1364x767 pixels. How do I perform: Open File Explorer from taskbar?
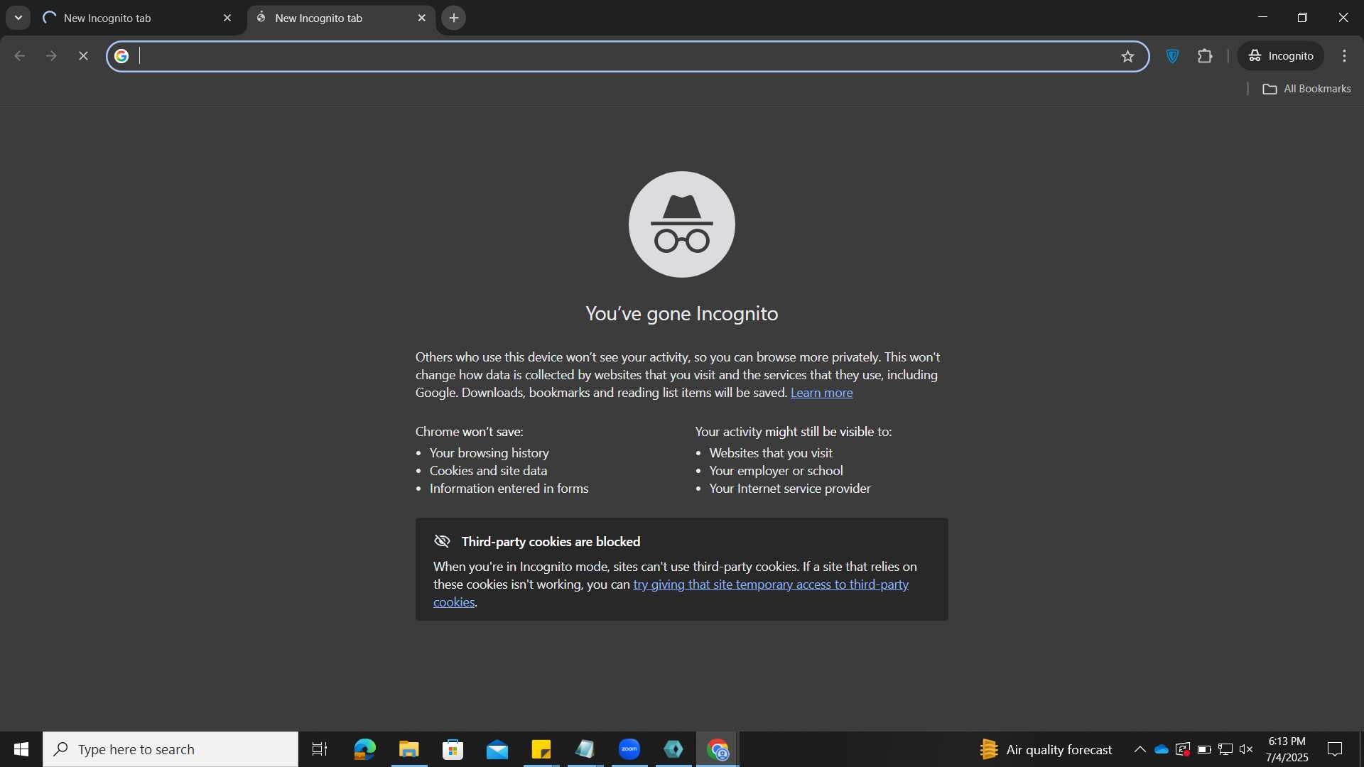point(409,749)
